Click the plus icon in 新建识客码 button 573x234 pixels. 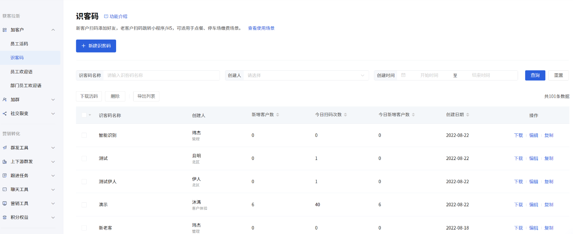pos(83,46)
